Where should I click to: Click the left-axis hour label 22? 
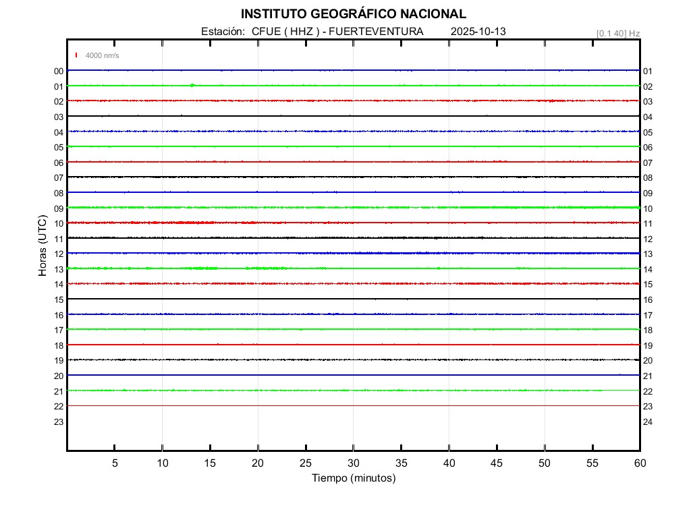click(59, 407)
